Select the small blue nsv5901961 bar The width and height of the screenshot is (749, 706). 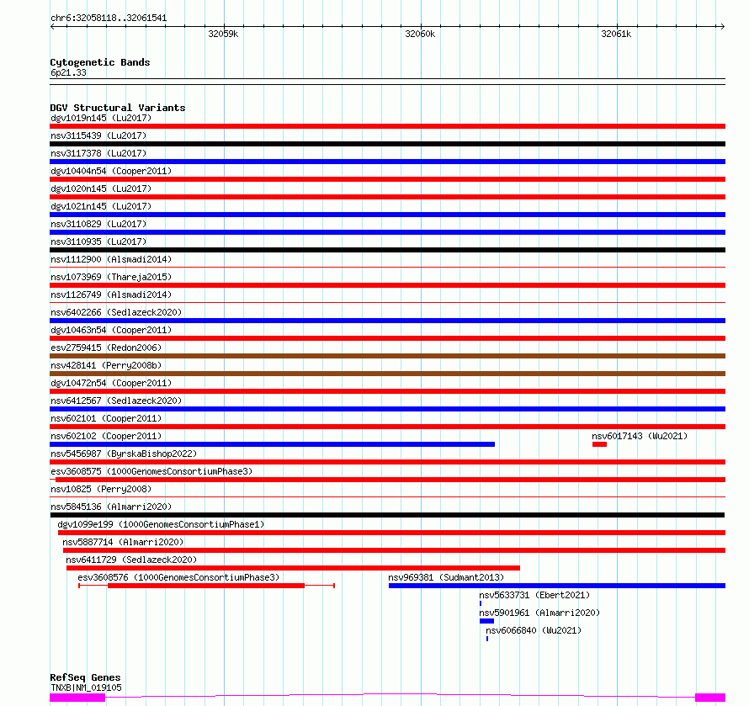click(486, 622)
